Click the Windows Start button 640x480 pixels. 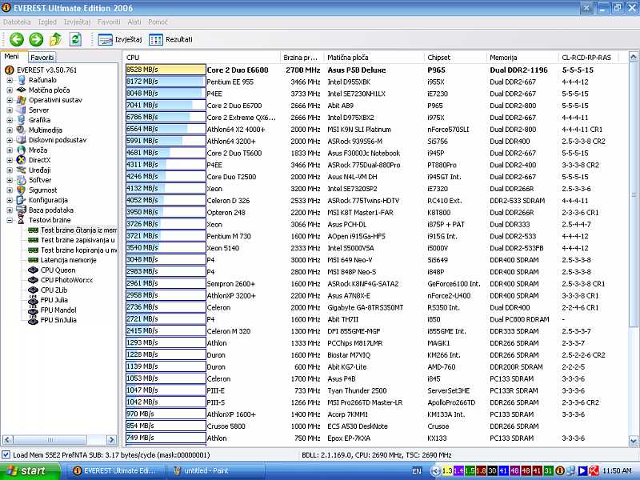click(x=24, y=471)
